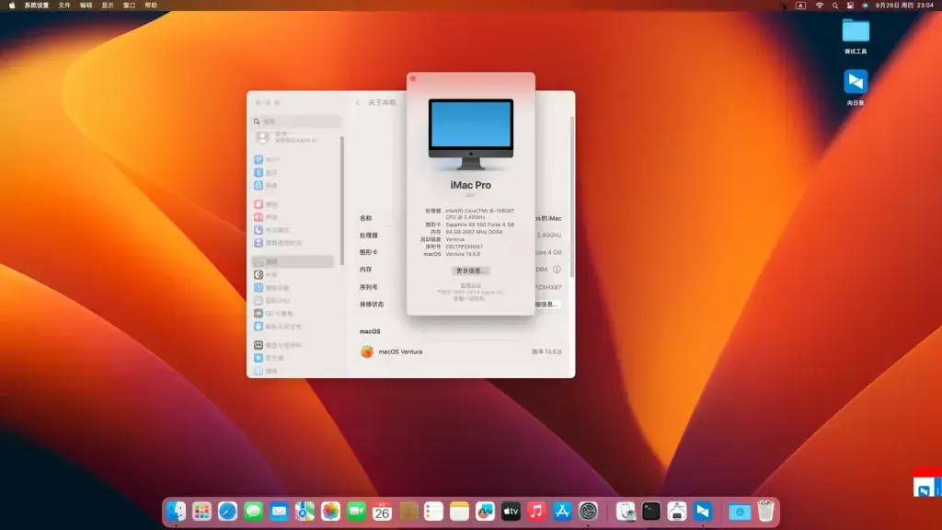Click the iMac Pro computer image
This screenshot has height=530, width=942.
coord(470,134)
